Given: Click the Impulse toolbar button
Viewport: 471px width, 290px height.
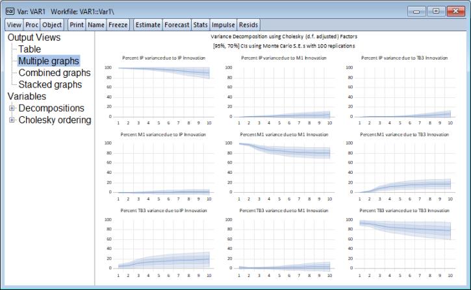Looking at the screenshot, I should 223,25.
